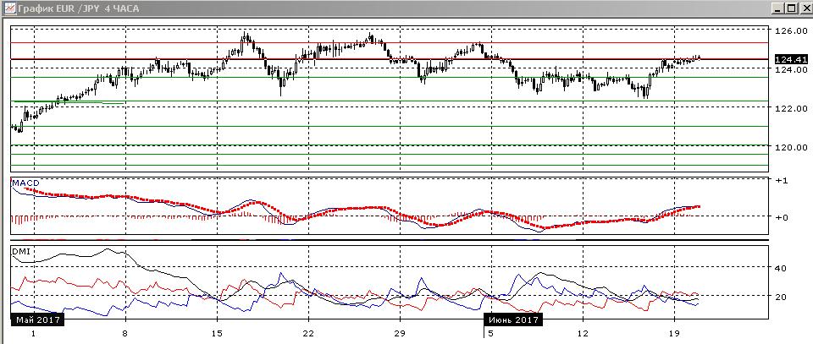Click date label 1 on time axis
This screenshot has width=813, height=344.
(34, 334)
